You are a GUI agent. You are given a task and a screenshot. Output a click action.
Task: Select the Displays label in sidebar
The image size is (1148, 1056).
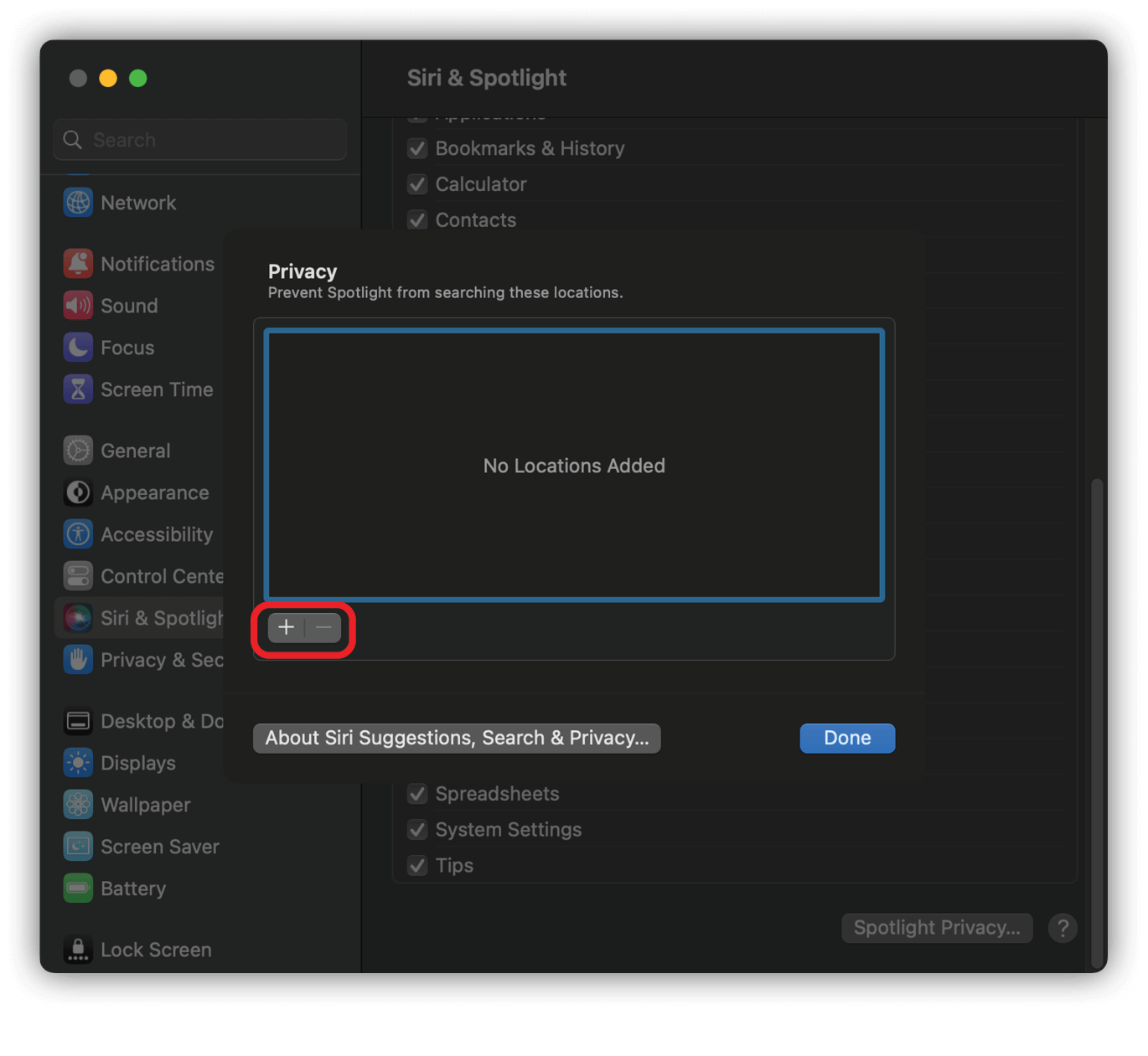pyautogui.click(x=138, y=763)
